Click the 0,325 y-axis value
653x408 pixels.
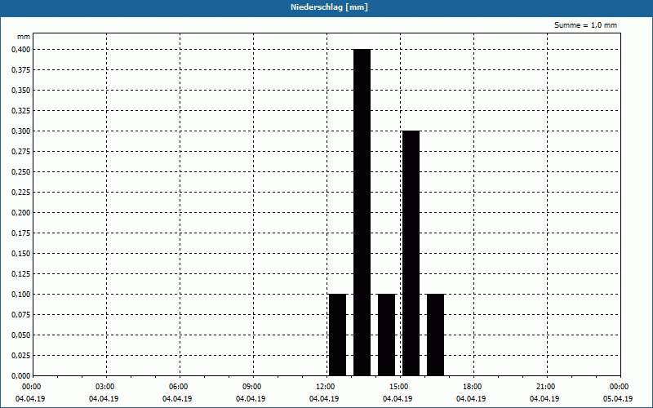21,111
